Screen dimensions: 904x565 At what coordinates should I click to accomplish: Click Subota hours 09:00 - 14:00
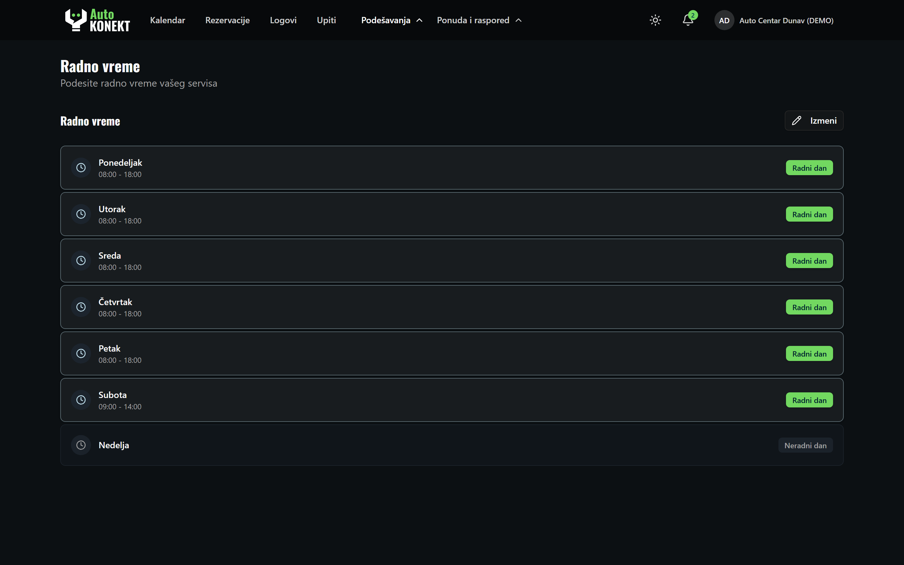click(120, 406)
